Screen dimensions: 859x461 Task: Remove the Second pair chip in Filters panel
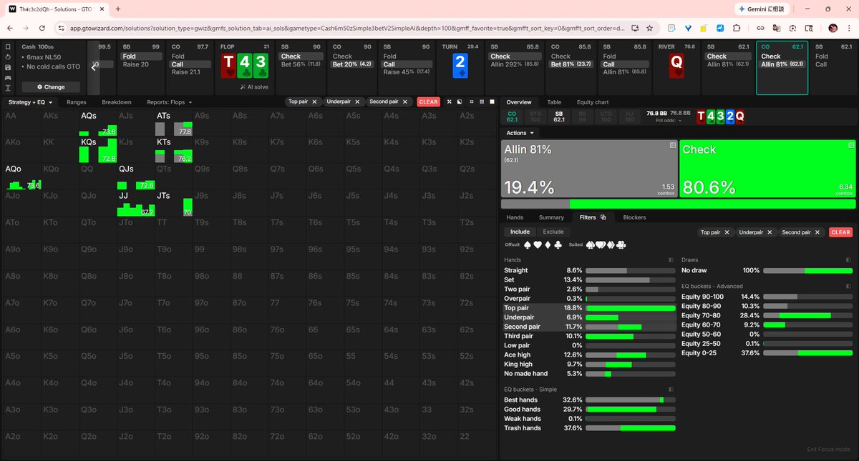point(819,232)
